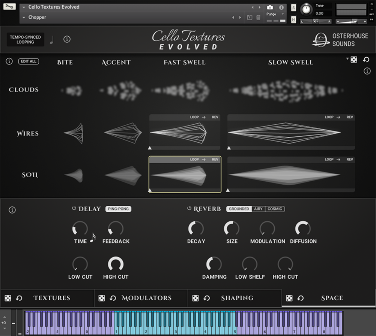376x336 pixels.
Task: Click the camera snapshot icon
Action: pyautogui.click(x=269, y=7)
